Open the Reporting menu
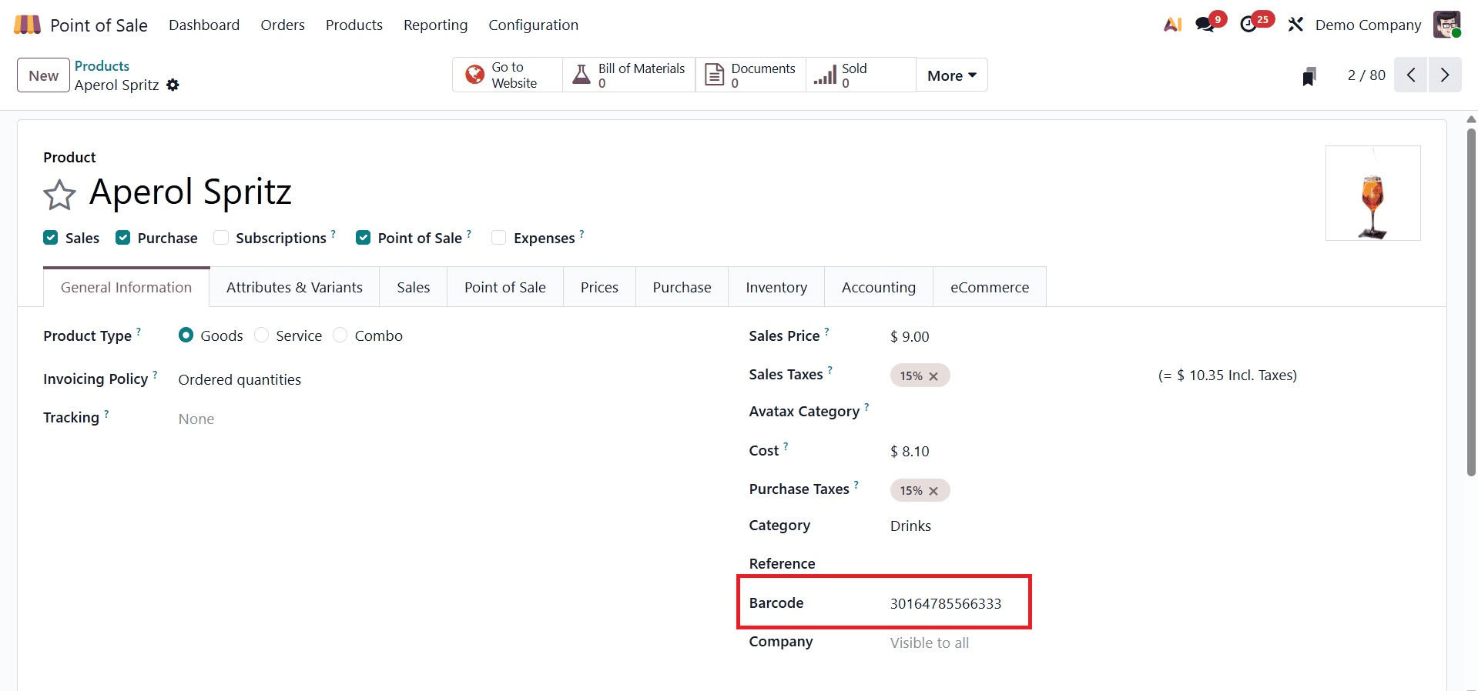The width and height of the screenshot is (1478, 691). point(435,25)
